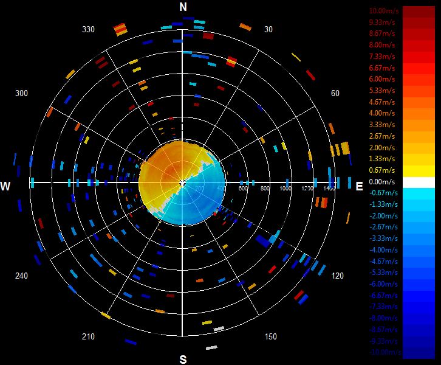Click the -1.33m/s legend label

(x=383, y=204)
